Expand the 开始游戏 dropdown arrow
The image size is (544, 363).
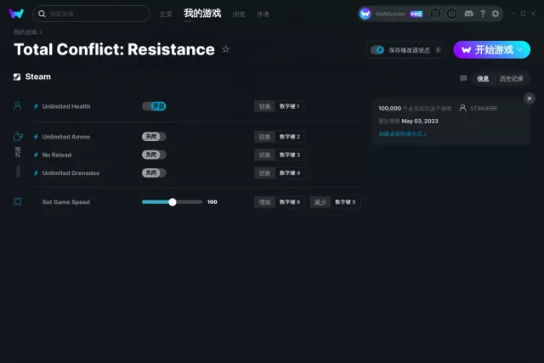click(519, 49)
